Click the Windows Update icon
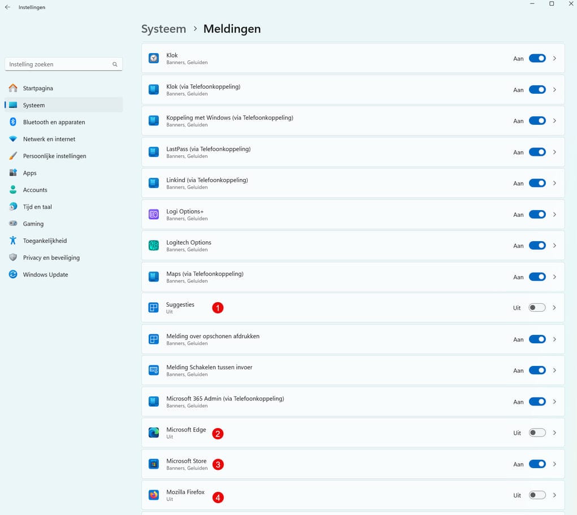This screenshot has width=577, height=515. click(x=13, y=274)
